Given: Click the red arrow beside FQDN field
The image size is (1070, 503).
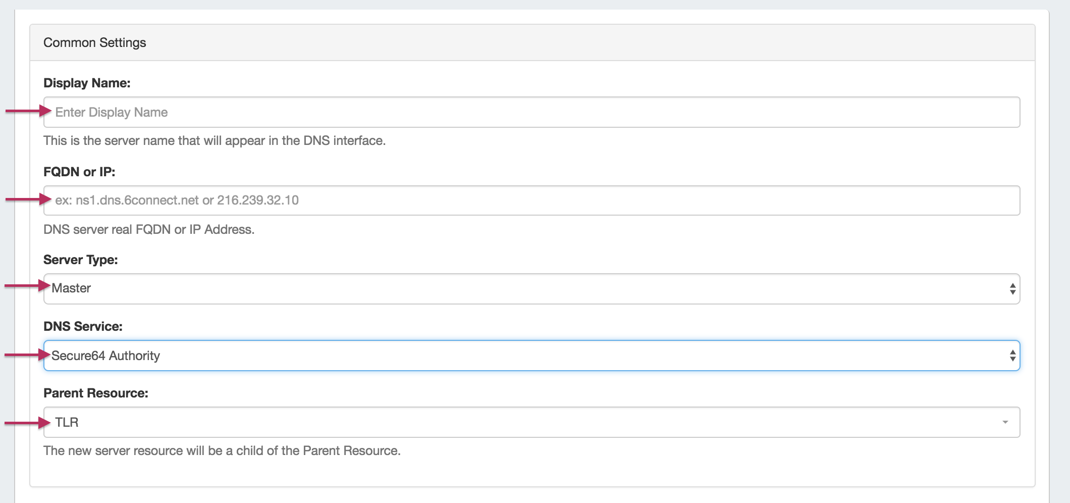Looking at the screenshot, I should (x=28, y=199).
